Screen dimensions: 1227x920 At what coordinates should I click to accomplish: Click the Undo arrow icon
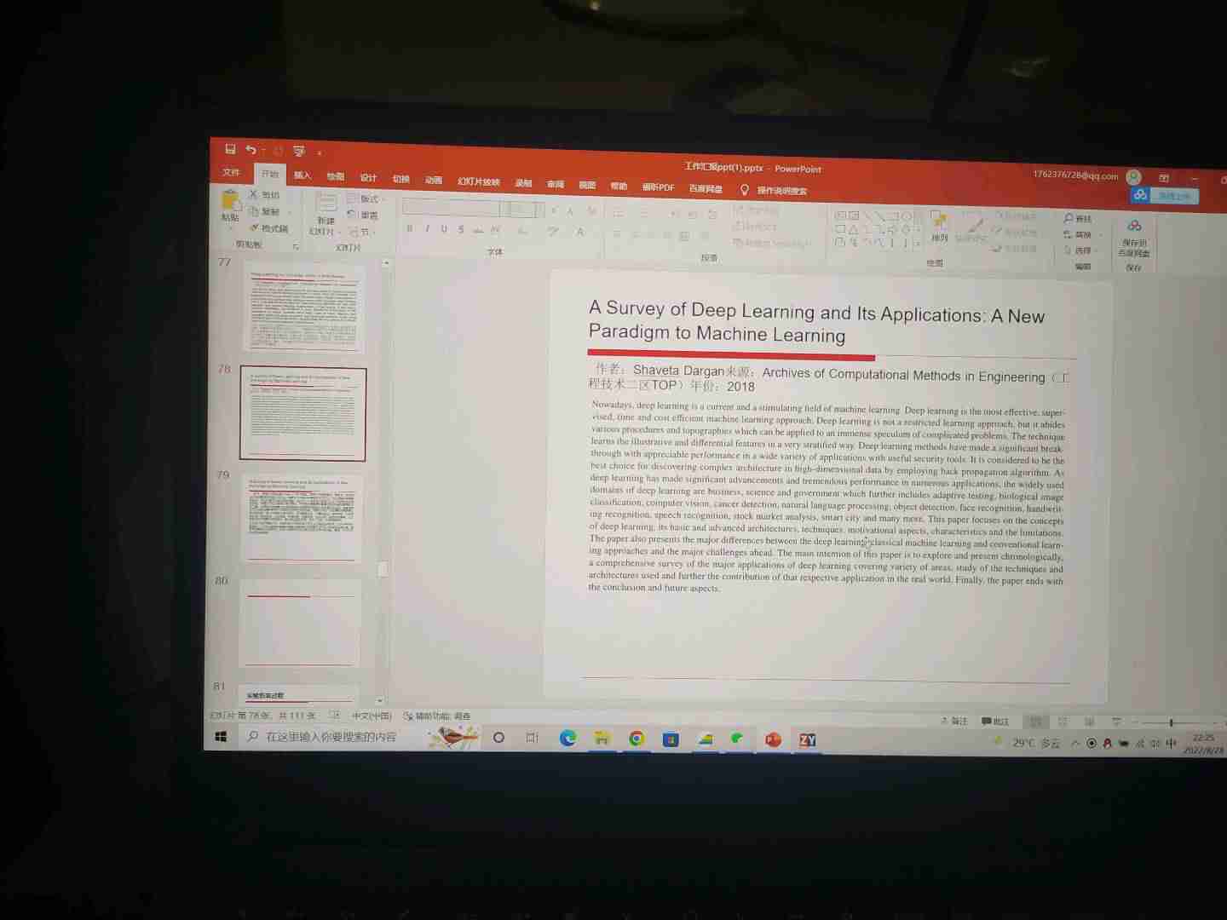pos(251,150)
